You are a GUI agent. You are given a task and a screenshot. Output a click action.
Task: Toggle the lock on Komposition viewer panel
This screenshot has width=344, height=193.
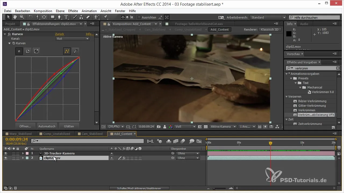point(109,24)
